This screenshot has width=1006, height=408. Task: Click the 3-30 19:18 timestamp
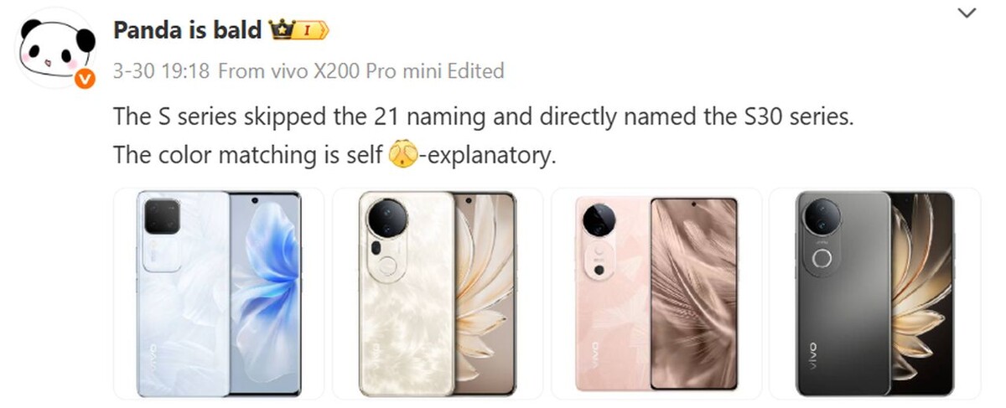click(161, 71)
